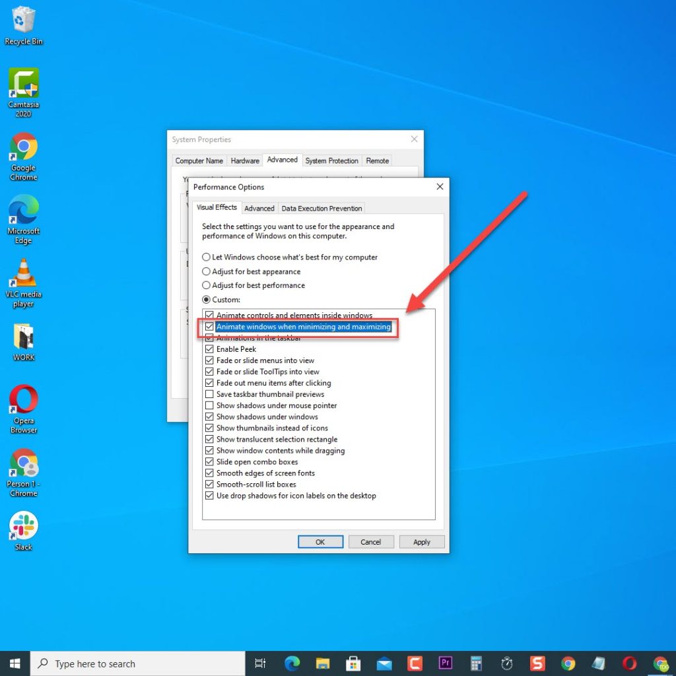Uncheck Enable Peek
The image size is (676, 676).
209,349
